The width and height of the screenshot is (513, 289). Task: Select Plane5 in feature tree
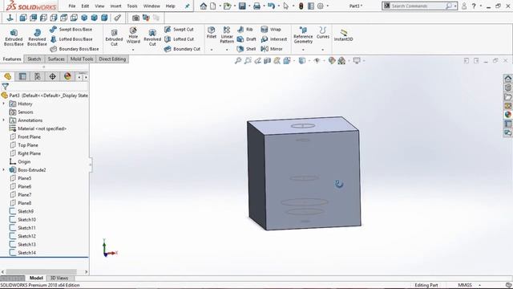pyautogui.click(x=25, y=178)
